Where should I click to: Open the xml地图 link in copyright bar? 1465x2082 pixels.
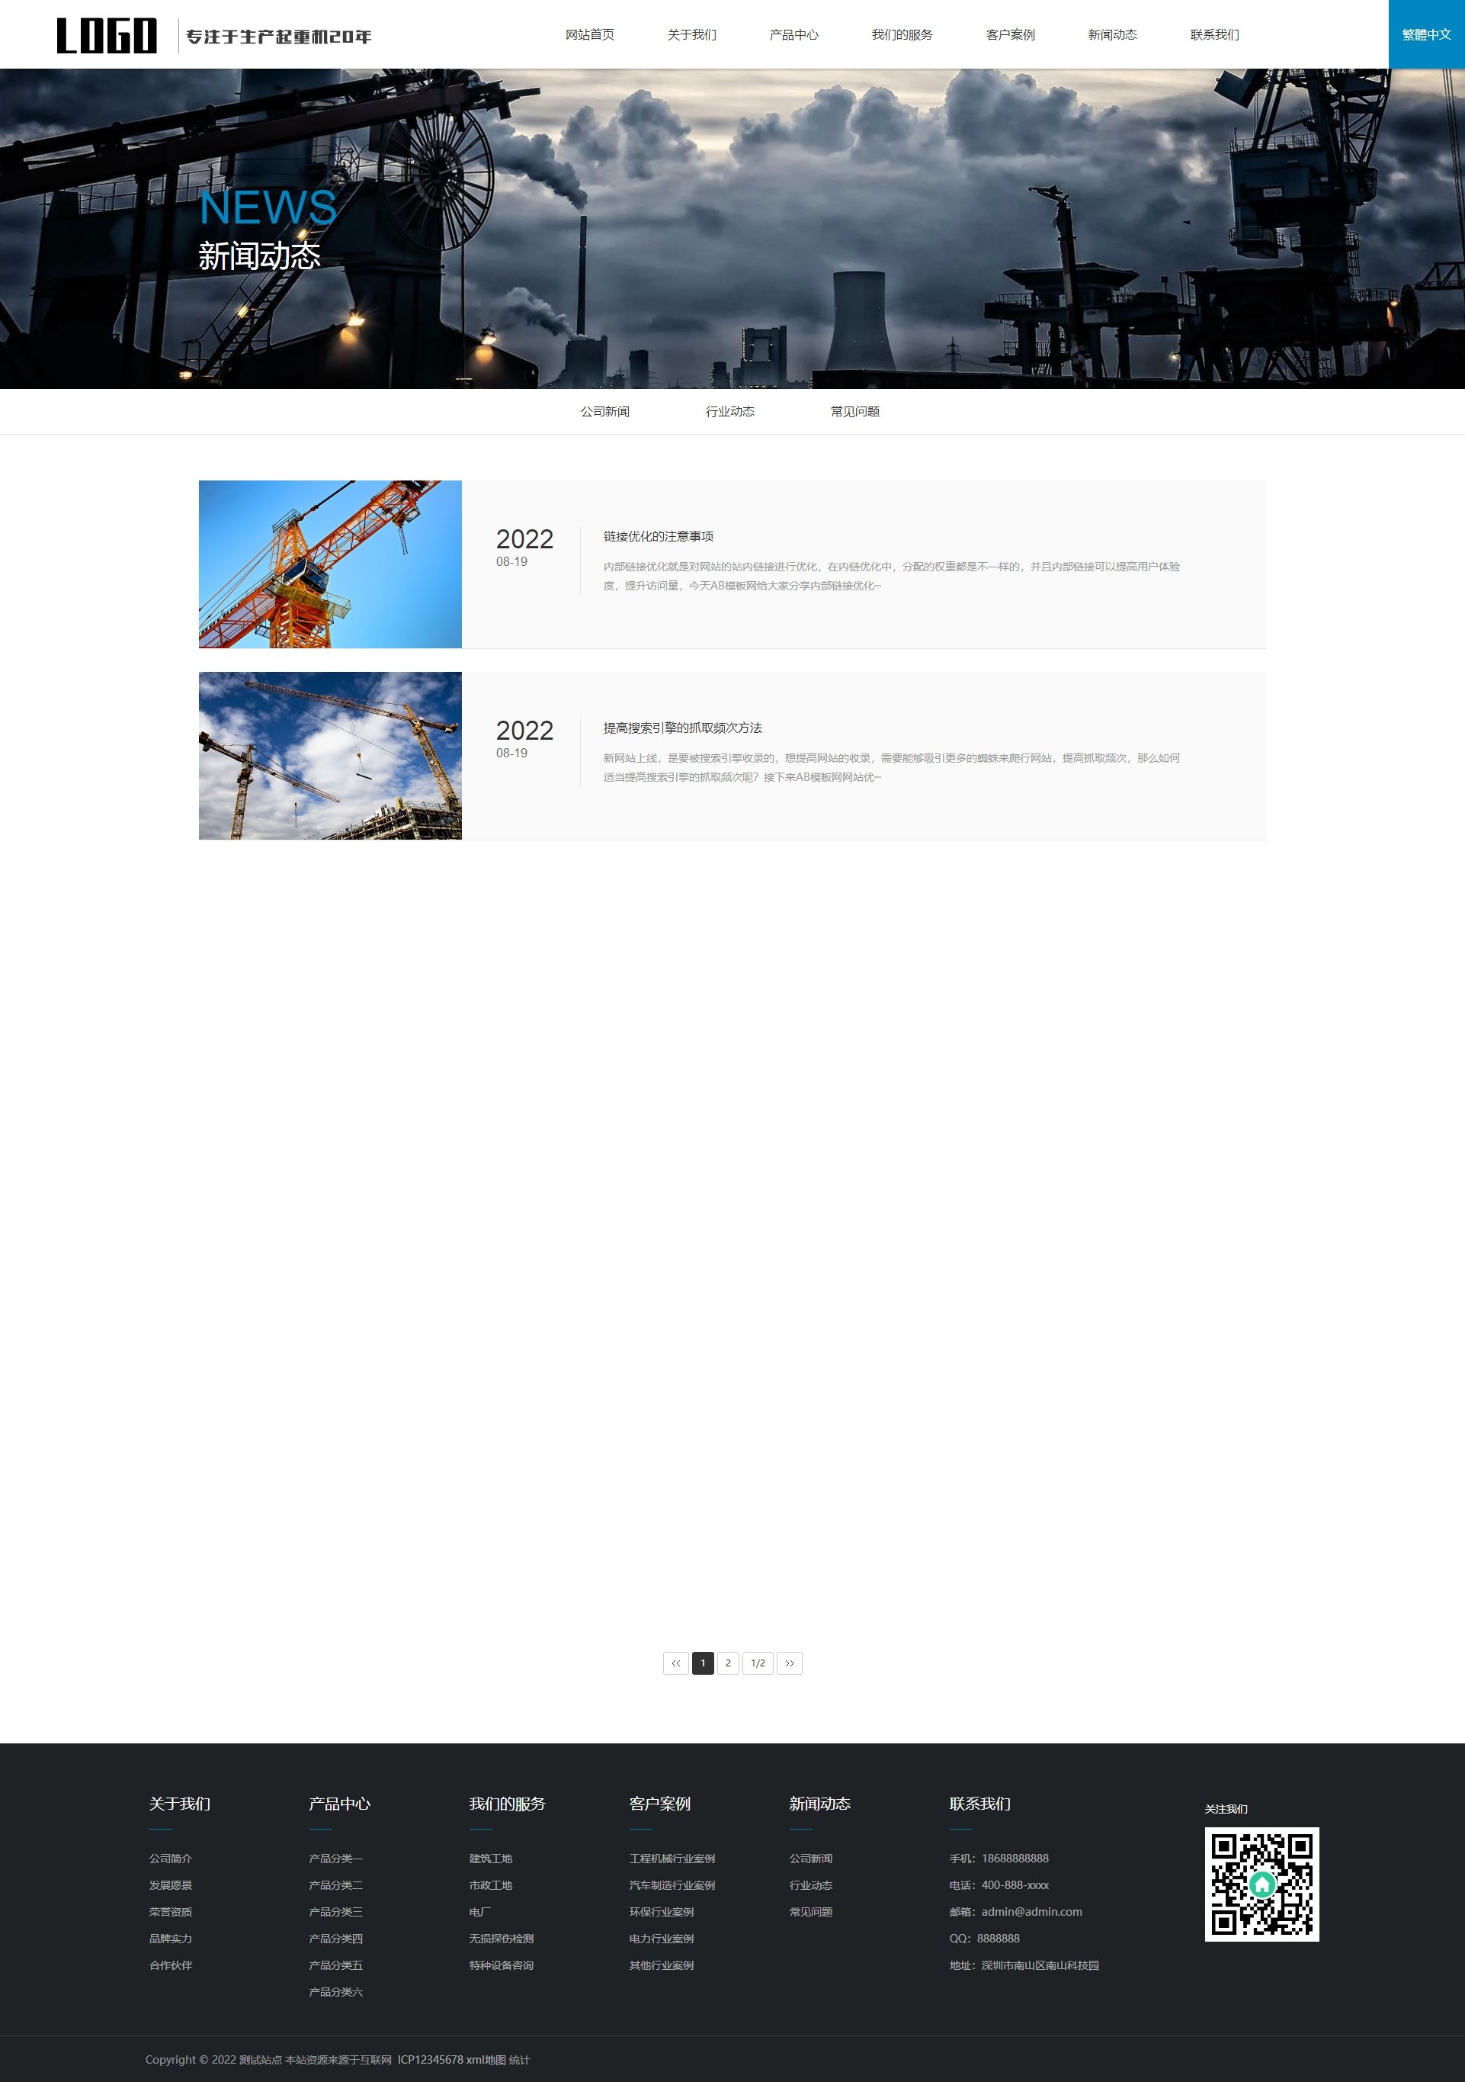tap(486, 2059)
